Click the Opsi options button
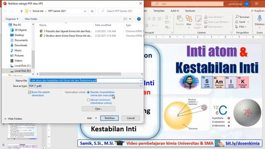The width and height of the screenshot is (265, 149). [99, 109]
